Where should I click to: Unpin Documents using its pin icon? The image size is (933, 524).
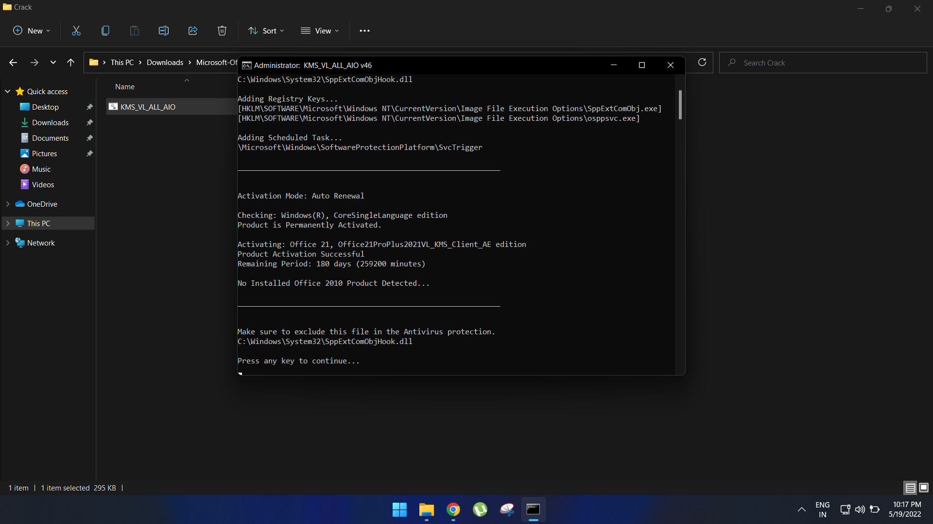pyautogui.click(x=89, y=138)
